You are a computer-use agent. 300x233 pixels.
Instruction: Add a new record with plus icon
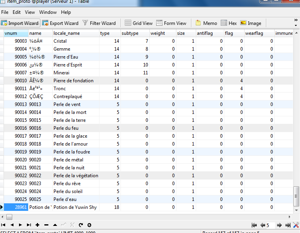tap(38, 225)
